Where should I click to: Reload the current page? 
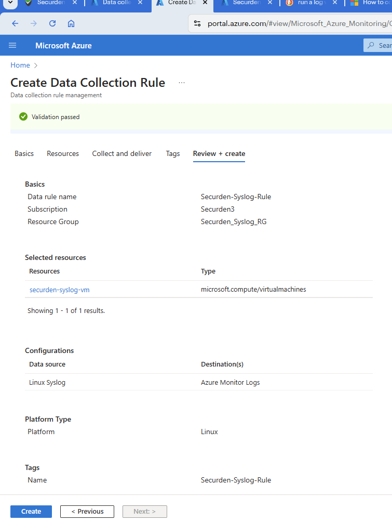click(52, 23)
